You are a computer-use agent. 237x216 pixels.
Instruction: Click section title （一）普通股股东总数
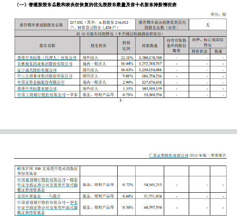click(96, 5)
